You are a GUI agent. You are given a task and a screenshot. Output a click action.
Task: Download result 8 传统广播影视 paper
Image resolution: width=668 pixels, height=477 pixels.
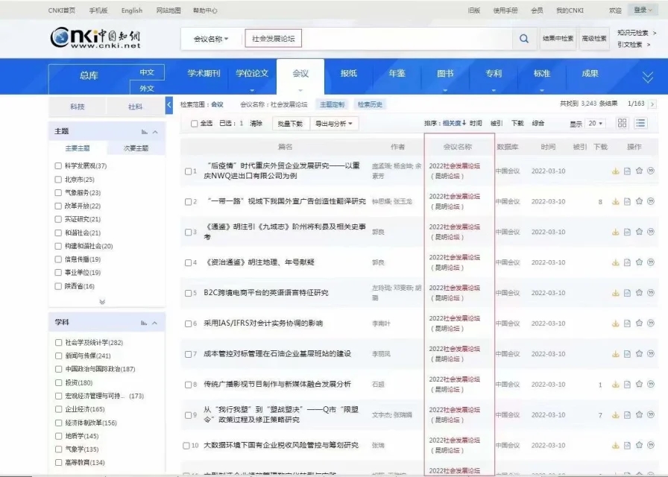point(615,384)
